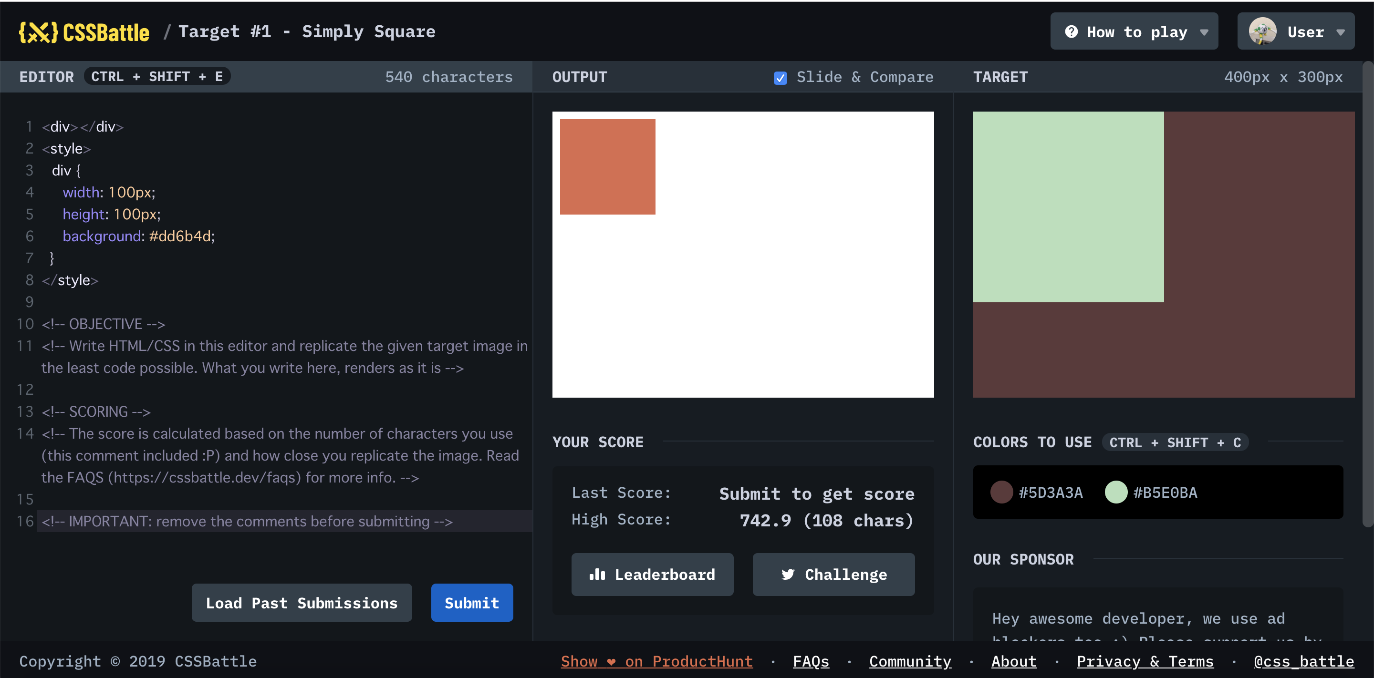This screenshot has width=1374, height=678.
Task: Toggle the Slide & Compare checkbox
Action: pos(780,78)
